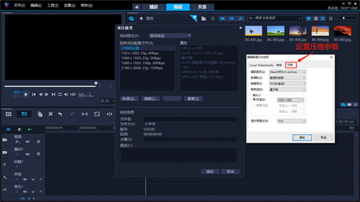Switch to timeline view icon
Viewport: 360px width, 202px height.
[x=24, y=114]
